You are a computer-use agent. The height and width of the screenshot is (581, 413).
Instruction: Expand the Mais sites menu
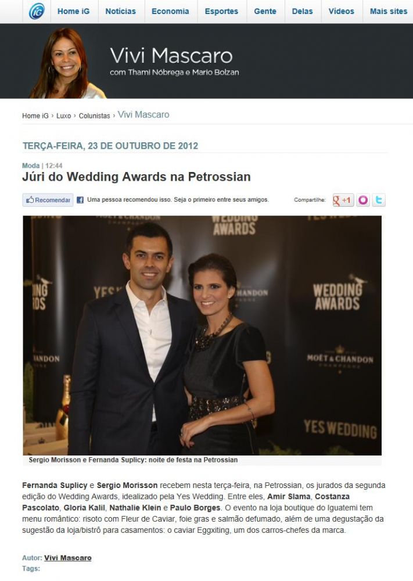pos(388,12)
